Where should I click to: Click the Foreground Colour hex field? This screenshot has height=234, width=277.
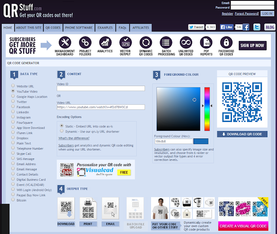[174, 141]
